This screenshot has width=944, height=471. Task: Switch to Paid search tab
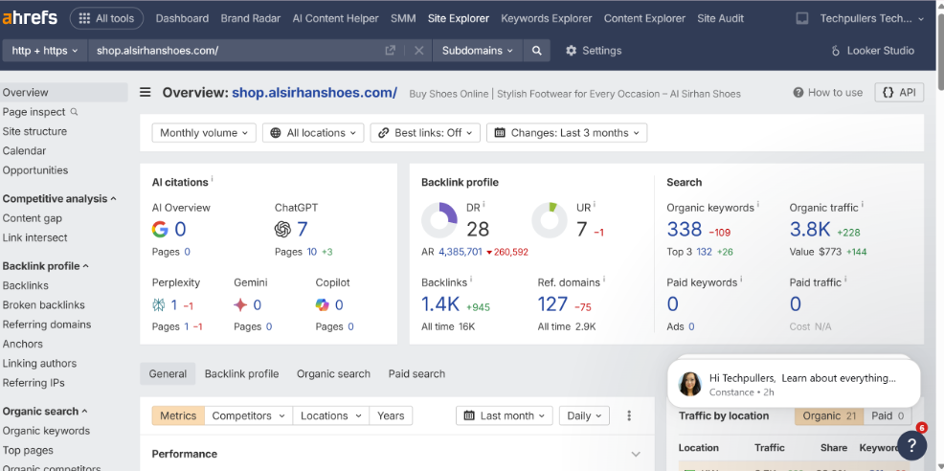coord(416,374)
